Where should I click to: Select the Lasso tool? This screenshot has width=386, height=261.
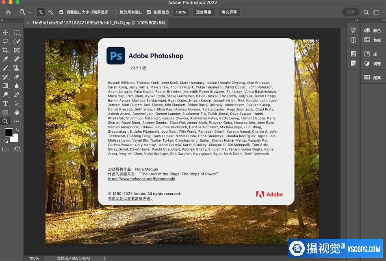pyautogui.click(x=5, y=41)
